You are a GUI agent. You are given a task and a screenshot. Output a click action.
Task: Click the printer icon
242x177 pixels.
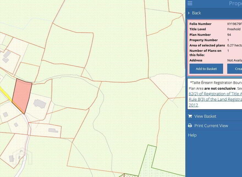coord(190,126)
